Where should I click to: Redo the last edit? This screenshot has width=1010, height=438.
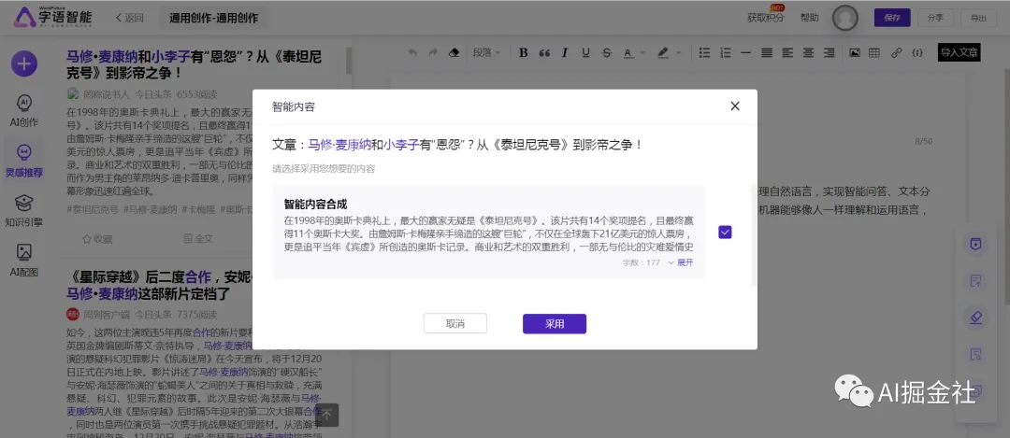(434, 52)
